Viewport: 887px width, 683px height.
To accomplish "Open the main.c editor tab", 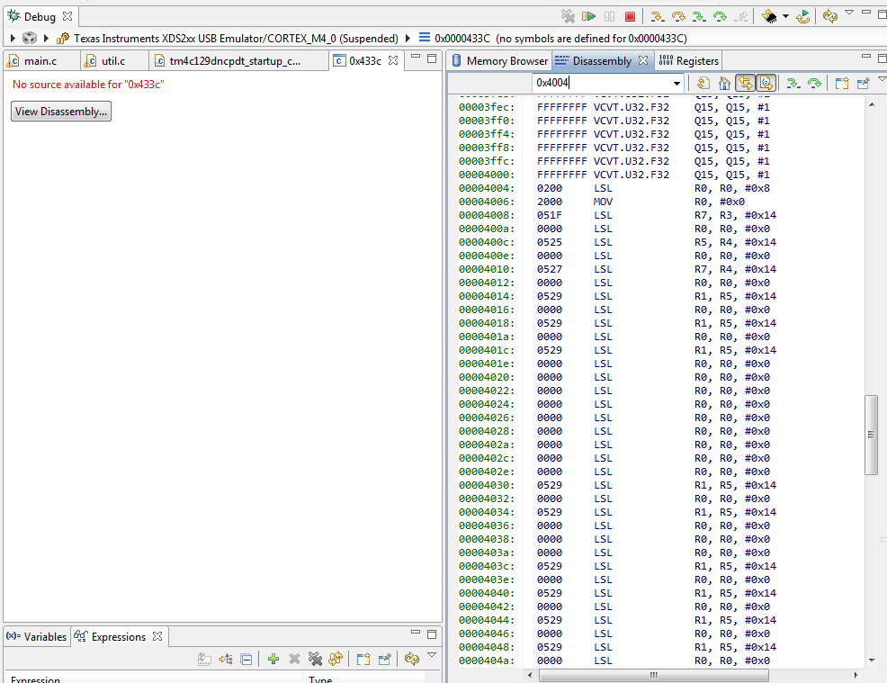I will coord(40,61).
